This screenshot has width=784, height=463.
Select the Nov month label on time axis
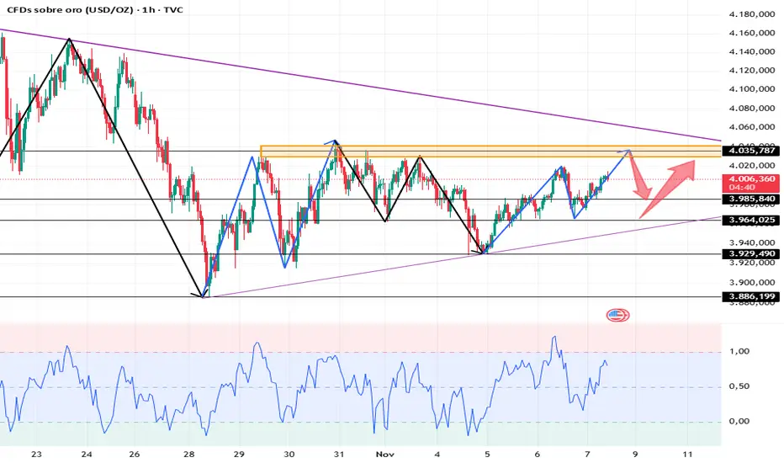pos(385,455)
